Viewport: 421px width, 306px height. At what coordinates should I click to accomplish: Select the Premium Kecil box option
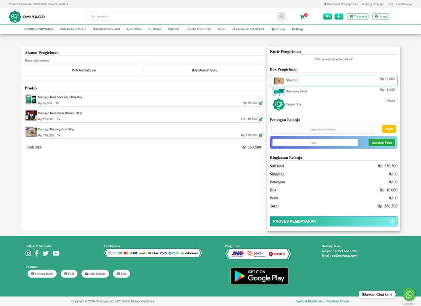pyautogui.click(x=333, y=91)
